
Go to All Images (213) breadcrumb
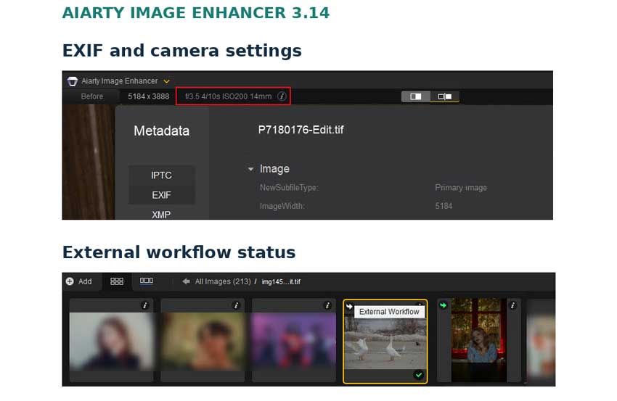pos(223,281)
